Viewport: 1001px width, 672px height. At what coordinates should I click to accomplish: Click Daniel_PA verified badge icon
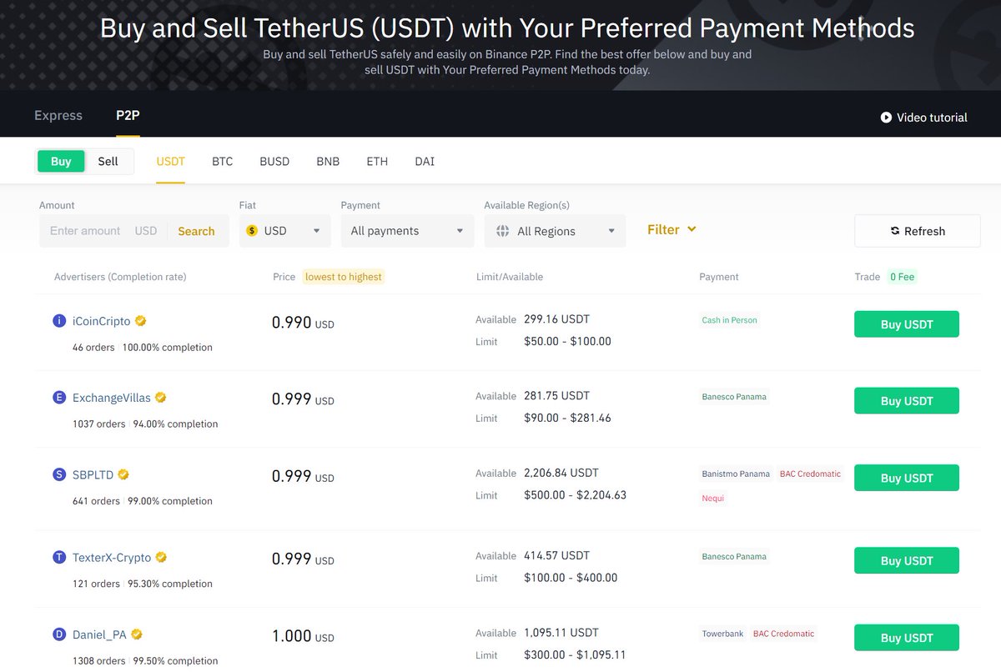[137, 634]
